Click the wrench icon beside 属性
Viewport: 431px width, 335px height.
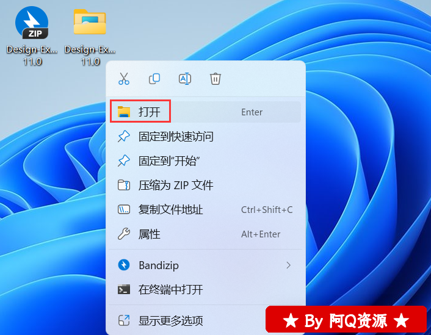coord(124,234)
